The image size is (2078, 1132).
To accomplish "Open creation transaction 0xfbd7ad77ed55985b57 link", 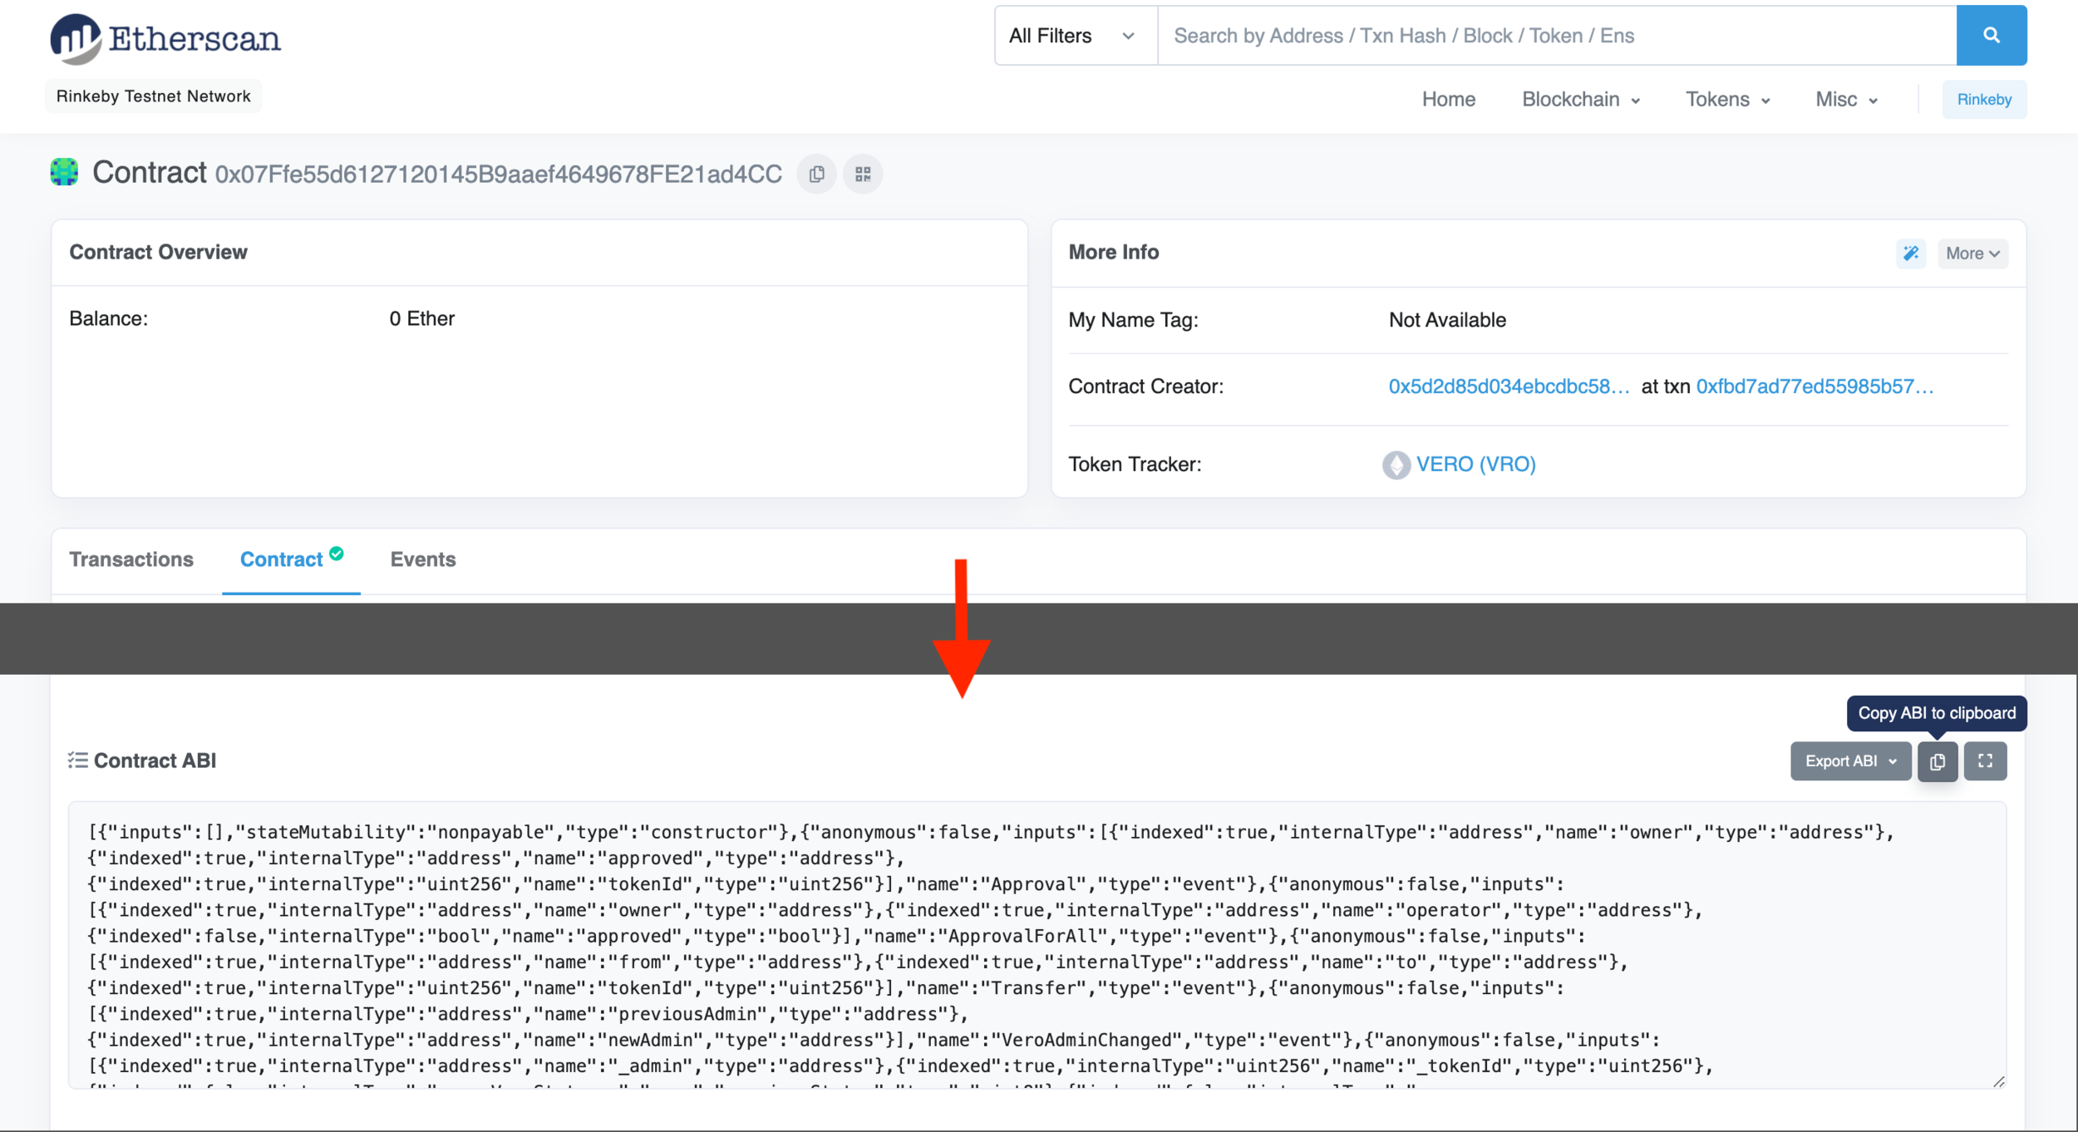I will coord(1815,386).
